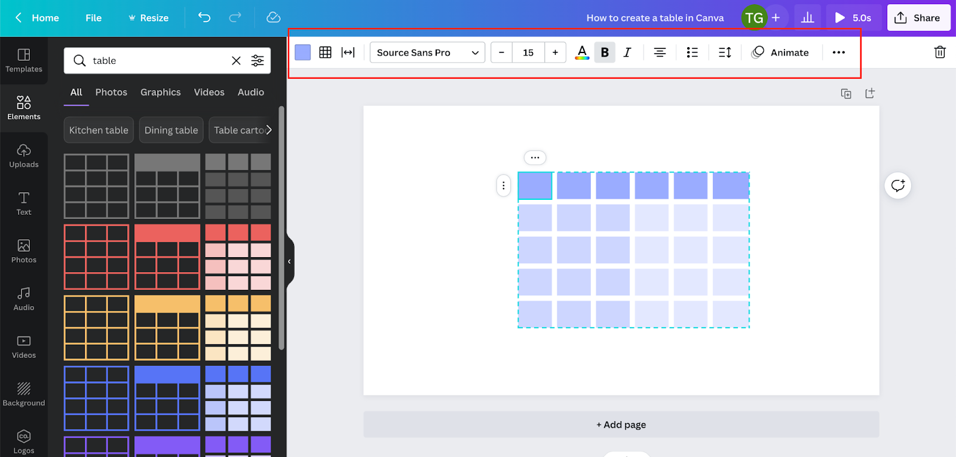Open the Background sidebar panel

[x=24, y=395]
